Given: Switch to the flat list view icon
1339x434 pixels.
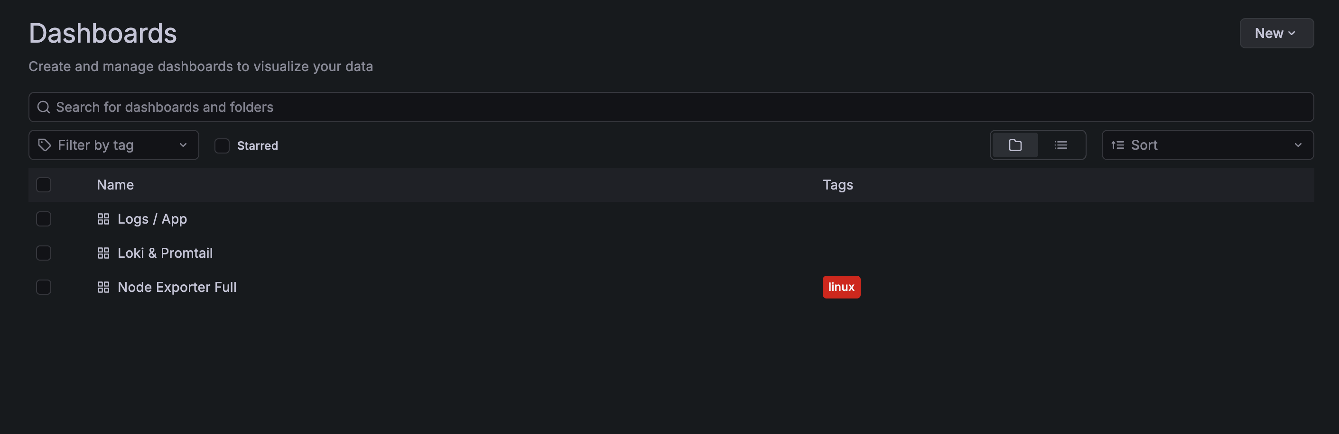Looking at the screenshot, I should pos(1060,145).
